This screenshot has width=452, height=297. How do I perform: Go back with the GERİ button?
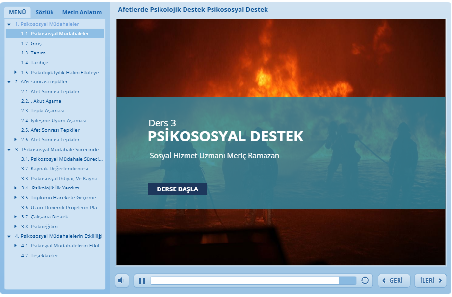click(x=394, y=281)
